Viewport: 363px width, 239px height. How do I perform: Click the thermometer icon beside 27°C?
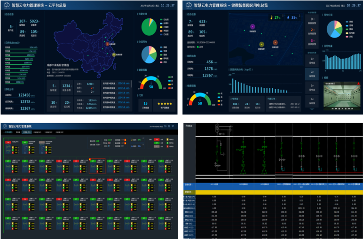coord(271,17)
